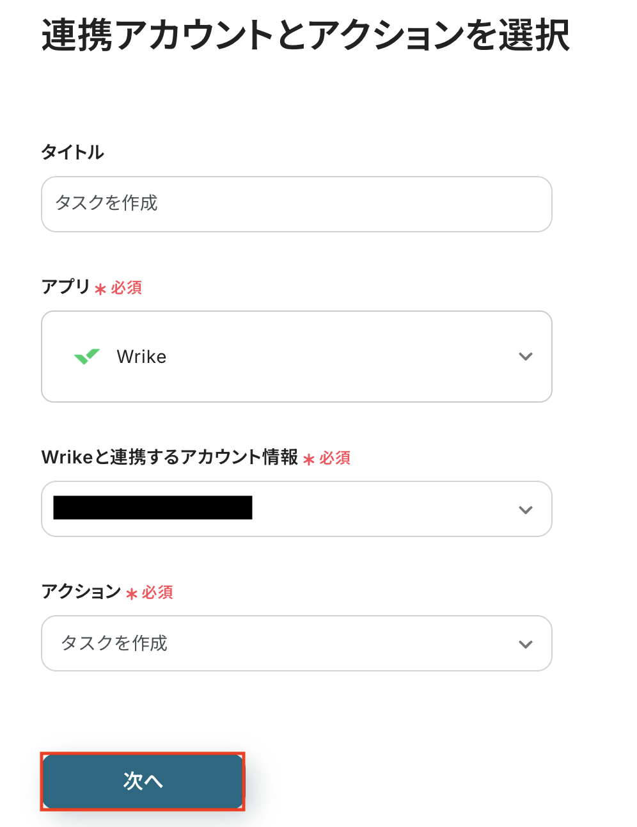
Task: Click the red asterisk next to アクション
Action: coord(132,594)
